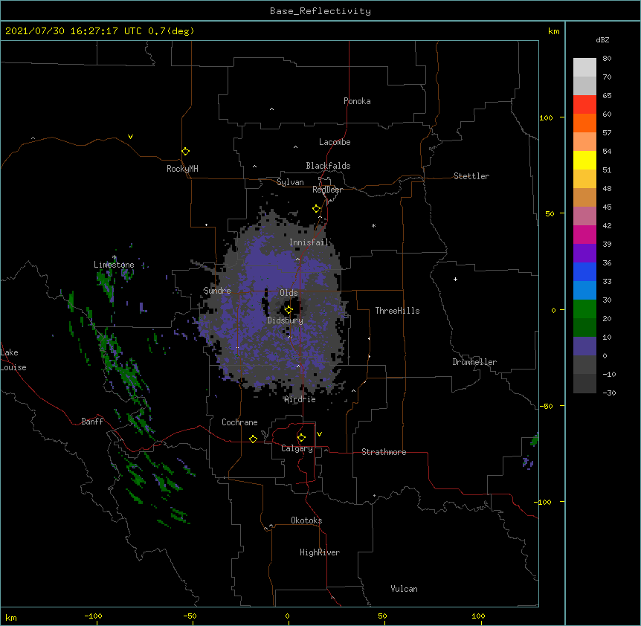Screen dimensions: 641x626
Task: Select the orange 60-57 dBZ legend swatch
Action: (x=584, y=123)
